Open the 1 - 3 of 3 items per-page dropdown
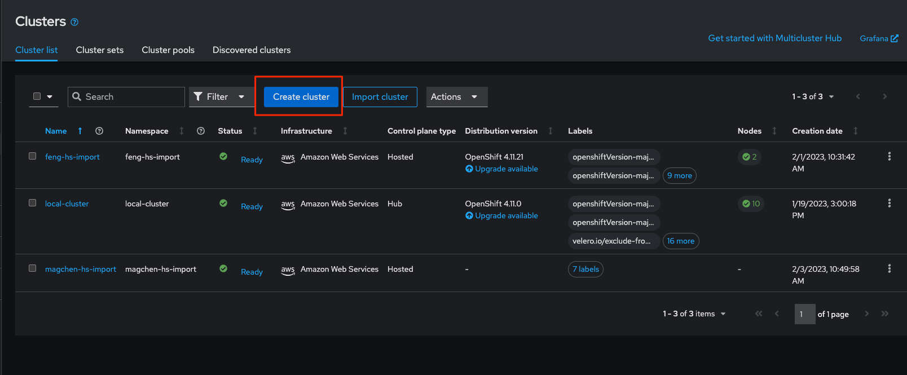Viewport: 907px width, 375px height. (x=694, y=314)
